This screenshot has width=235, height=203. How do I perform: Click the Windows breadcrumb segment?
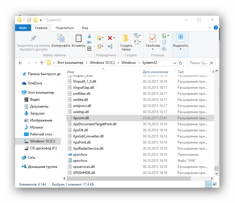coord(129,63)
